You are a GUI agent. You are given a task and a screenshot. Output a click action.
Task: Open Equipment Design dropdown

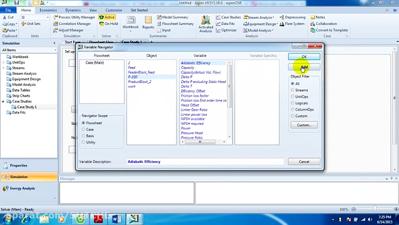click(x=261, y=24)
